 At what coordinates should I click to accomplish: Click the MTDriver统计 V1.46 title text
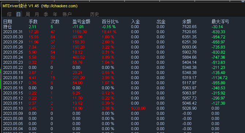point(21,6)
